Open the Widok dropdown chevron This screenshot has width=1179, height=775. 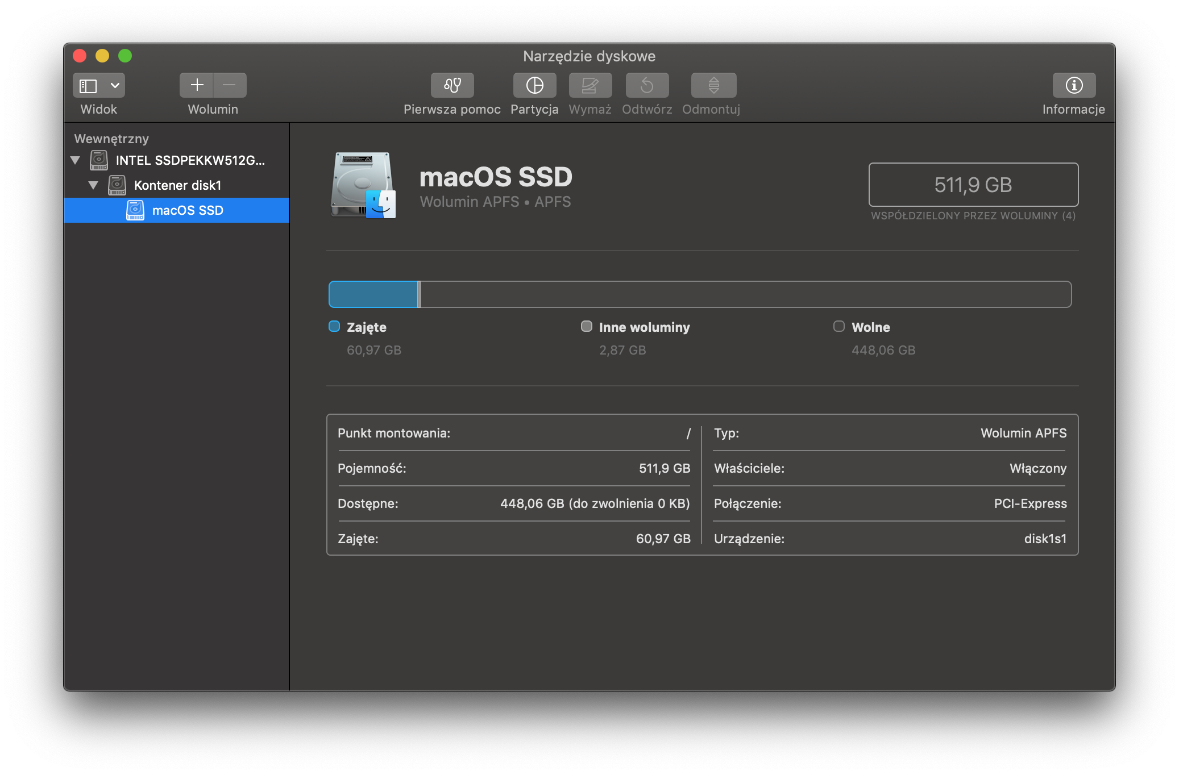click(x=115, y=86)
